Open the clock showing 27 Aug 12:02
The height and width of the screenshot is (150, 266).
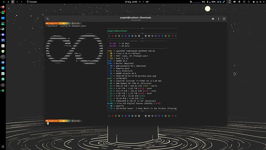click(x=131, y=2)
